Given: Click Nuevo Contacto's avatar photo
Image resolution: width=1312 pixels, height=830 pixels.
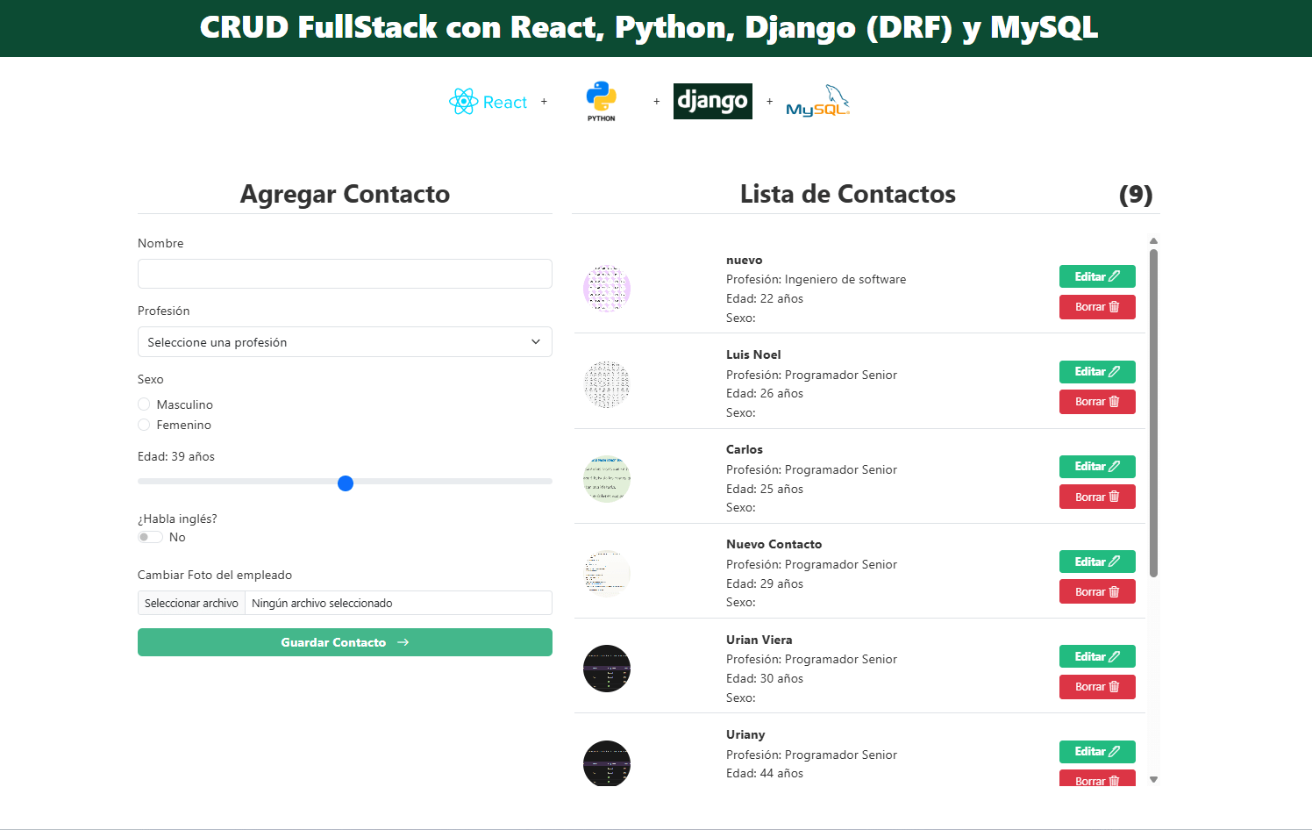Looking at the screenshot, I should (x=607, y=574).
